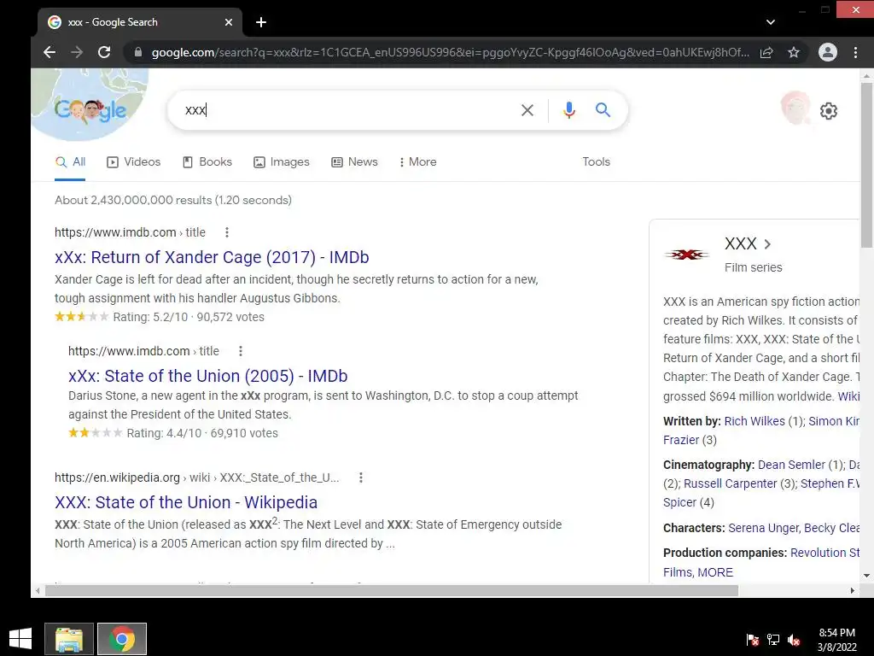Submit the search with the magnifier icon
The image size is (874, 656).
point(603,110)
